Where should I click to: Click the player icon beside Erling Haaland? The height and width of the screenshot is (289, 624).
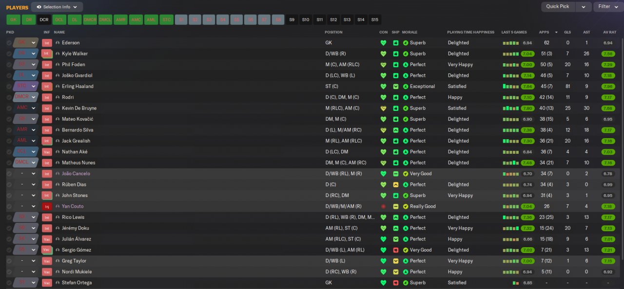pos(58,86)
